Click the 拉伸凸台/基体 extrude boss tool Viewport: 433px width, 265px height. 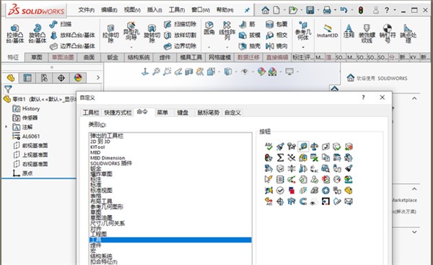click(15, 34)
